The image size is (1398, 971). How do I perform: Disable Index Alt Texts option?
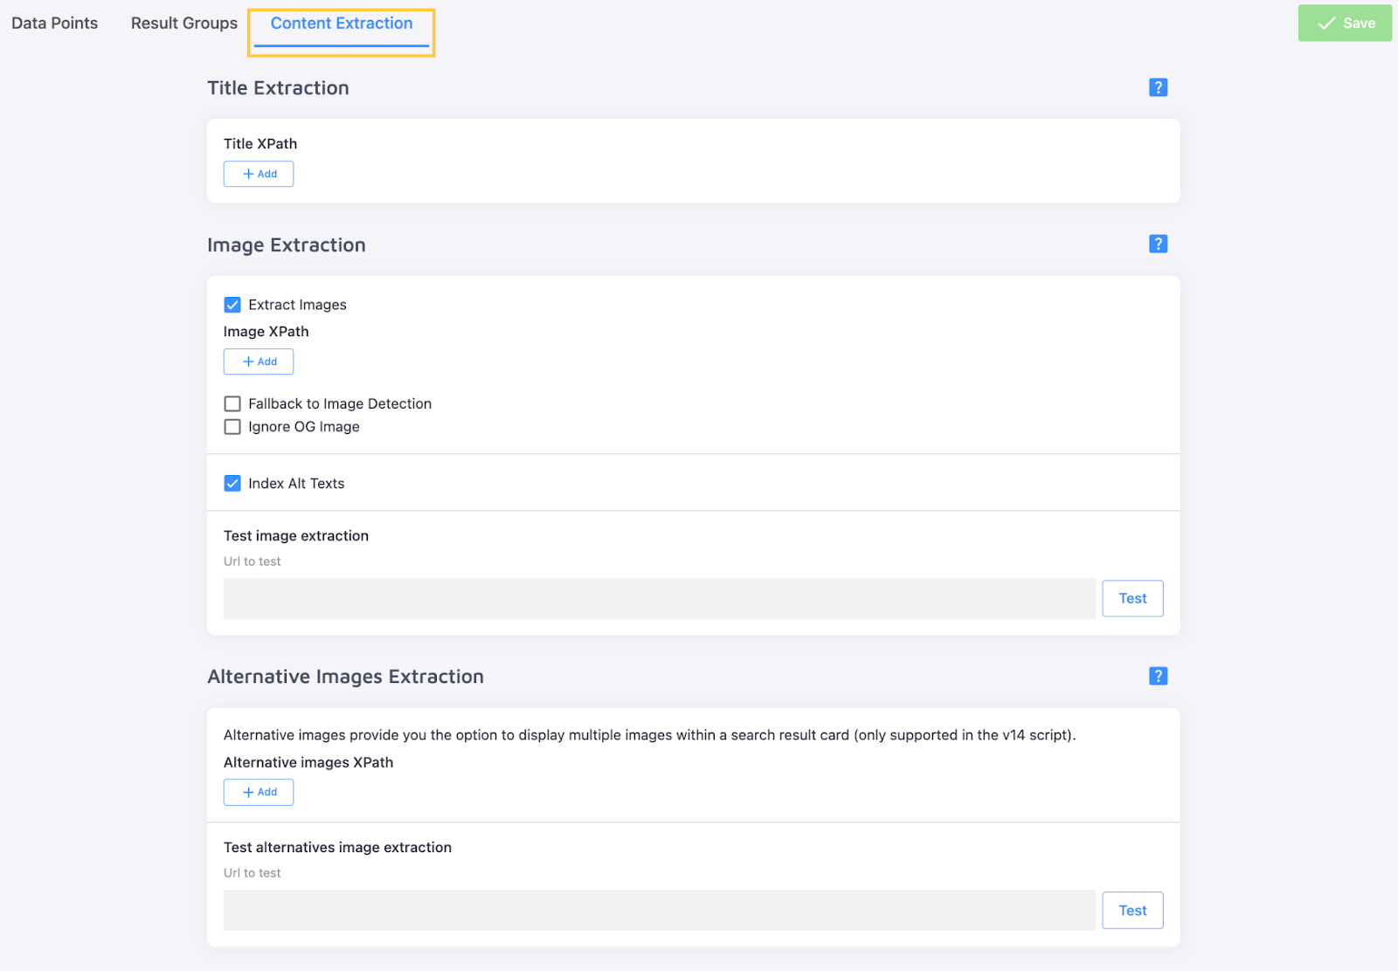[x=232, y=484]
